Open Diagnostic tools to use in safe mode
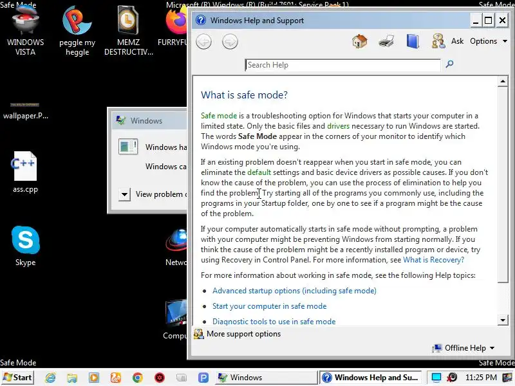Image resolution: width=515 pixels, height=386 pixels. [x=274, y=321]
